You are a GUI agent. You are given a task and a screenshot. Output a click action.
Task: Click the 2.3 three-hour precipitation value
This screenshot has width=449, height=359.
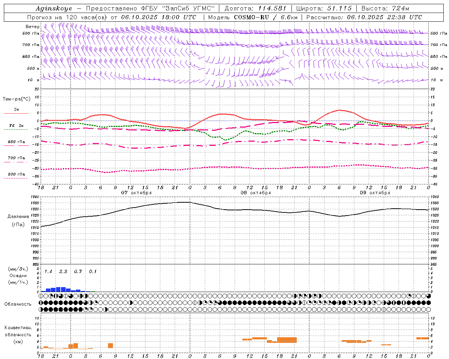pyautogui.click(x=63, y=271)
